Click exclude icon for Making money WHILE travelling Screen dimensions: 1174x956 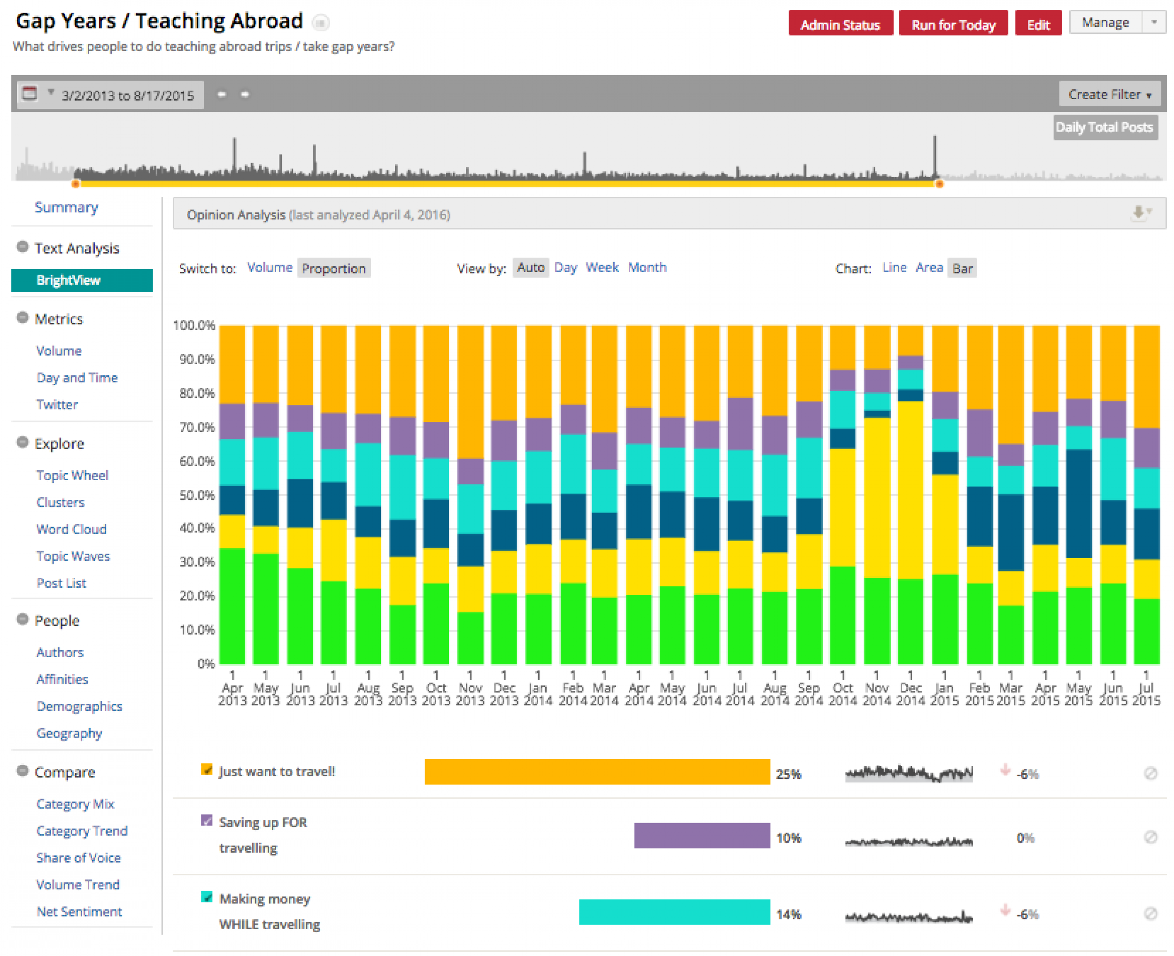coord(1150,914)
